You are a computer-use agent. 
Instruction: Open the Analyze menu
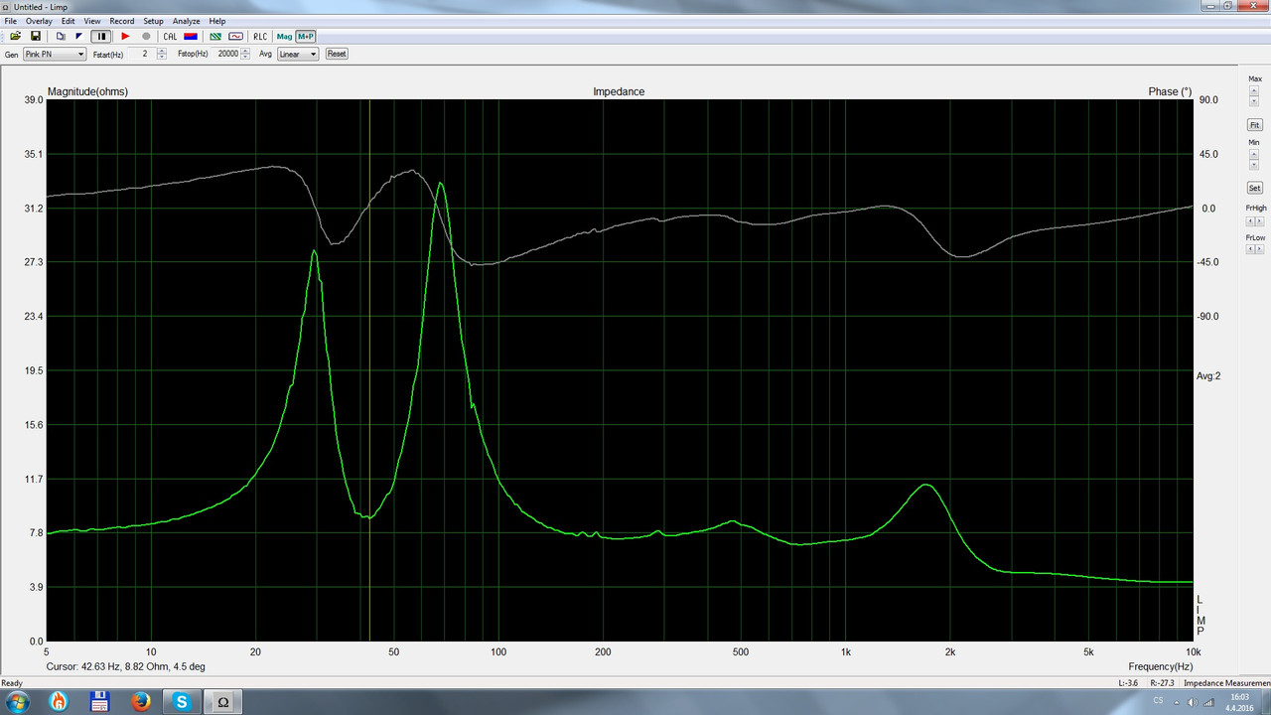point(186,21)
